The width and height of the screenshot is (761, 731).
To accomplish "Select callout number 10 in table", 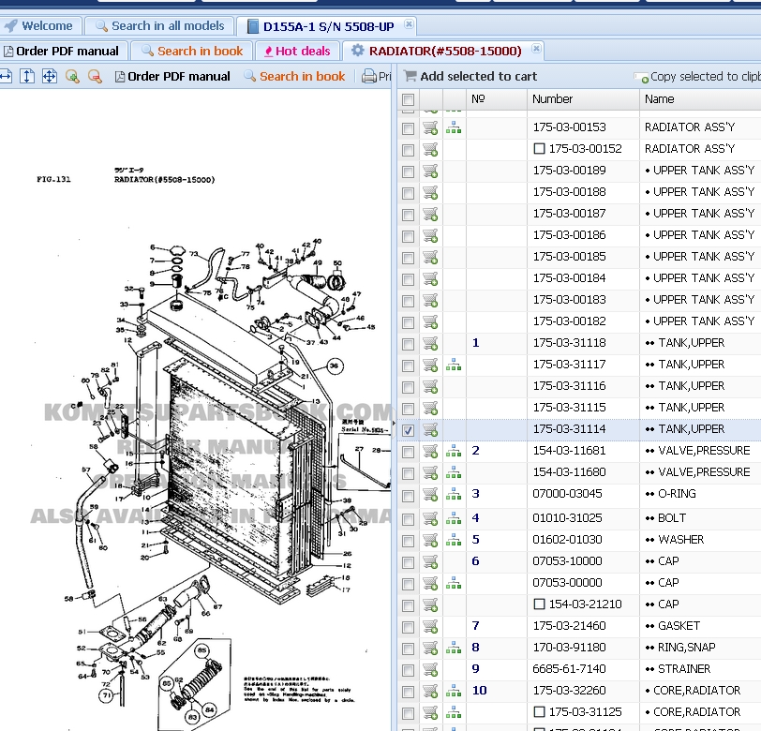I will click(480, 690).
